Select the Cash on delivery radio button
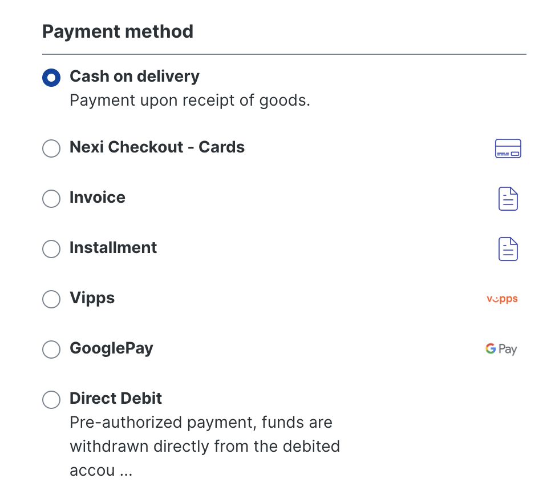Screen dimensions: 551x490 click(51, 78)
